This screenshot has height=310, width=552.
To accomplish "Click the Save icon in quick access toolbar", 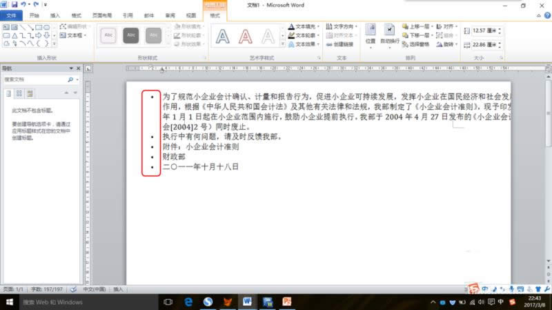I will (14, 5).
